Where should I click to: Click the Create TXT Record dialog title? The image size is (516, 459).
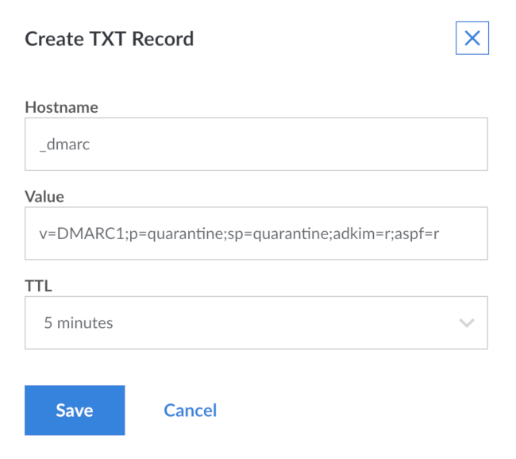(x=110, y=39)
